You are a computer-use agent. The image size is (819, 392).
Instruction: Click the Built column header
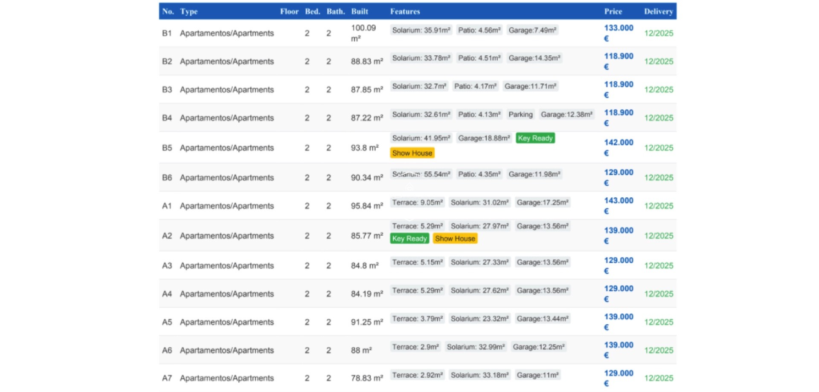pos(359,12)
